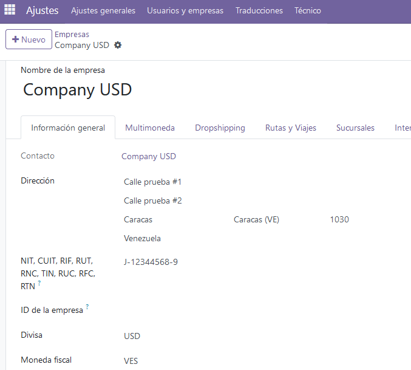Viewport: 411px width, 370px height.
Task: Click the gear icon beside Company USD
Action: 118,45
